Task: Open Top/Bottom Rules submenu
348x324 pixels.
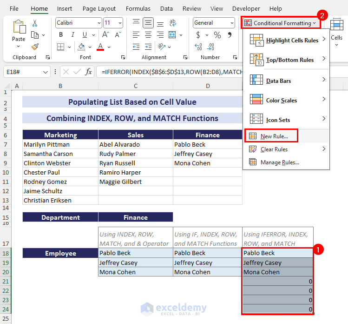Action: coord(286,60)
